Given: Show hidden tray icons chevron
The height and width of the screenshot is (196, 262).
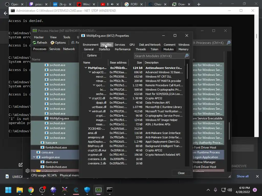Looking at the screenshot, I should 208,190.
